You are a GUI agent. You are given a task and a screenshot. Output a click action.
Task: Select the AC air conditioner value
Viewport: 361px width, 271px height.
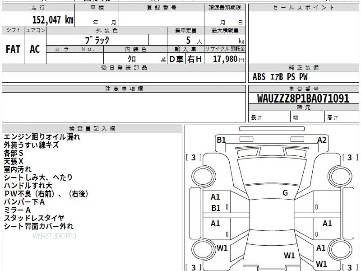35,49
